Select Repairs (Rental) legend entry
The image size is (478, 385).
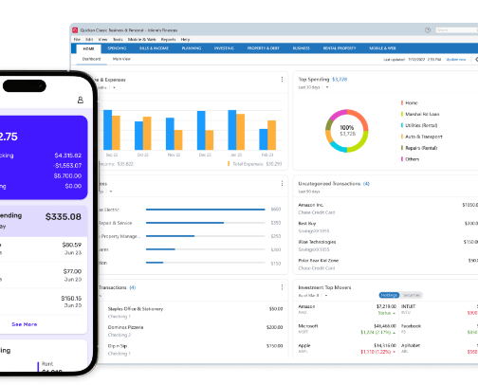[x=419, y=148]
